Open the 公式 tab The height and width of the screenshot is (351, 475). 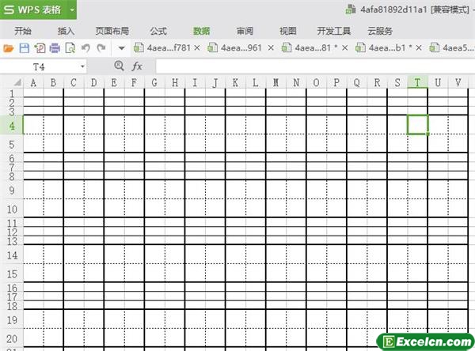158,31
